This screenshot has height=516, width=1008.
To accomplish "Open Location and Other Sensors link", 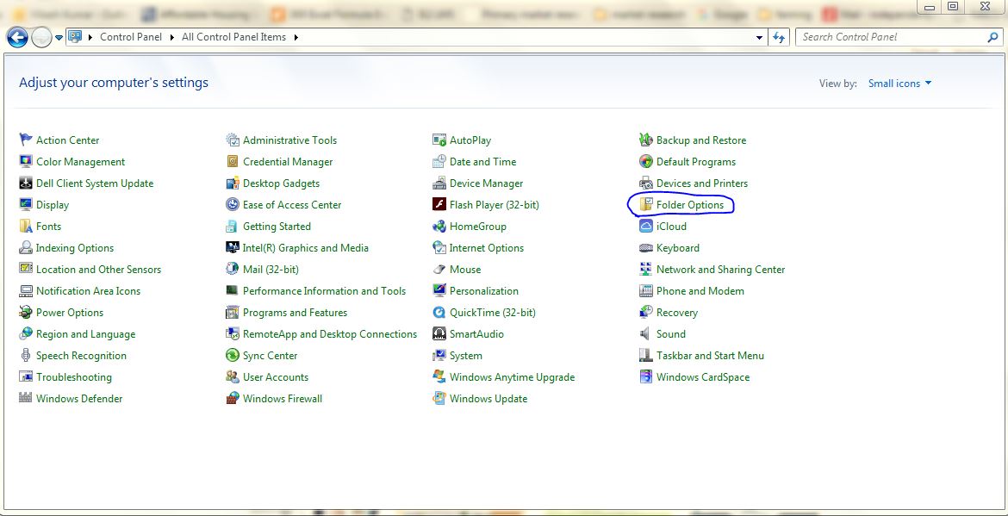I will (98, 270).
